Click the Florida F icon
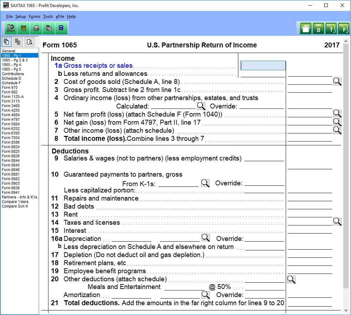The image size is (351, 315). 343,28
